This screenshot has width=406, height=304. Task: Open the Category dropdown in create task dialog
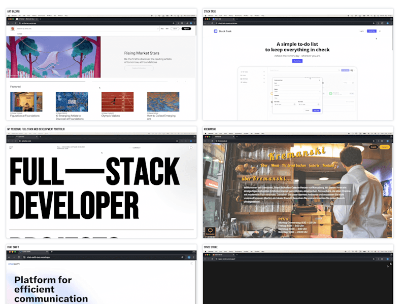[297, 98]
